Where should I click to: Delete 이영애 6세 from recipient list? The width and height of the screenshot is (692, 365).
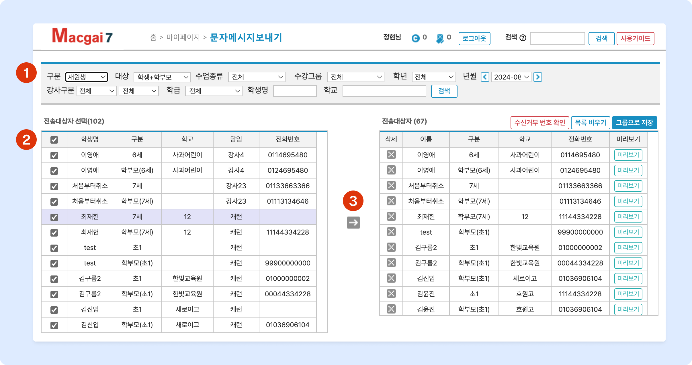391,155
